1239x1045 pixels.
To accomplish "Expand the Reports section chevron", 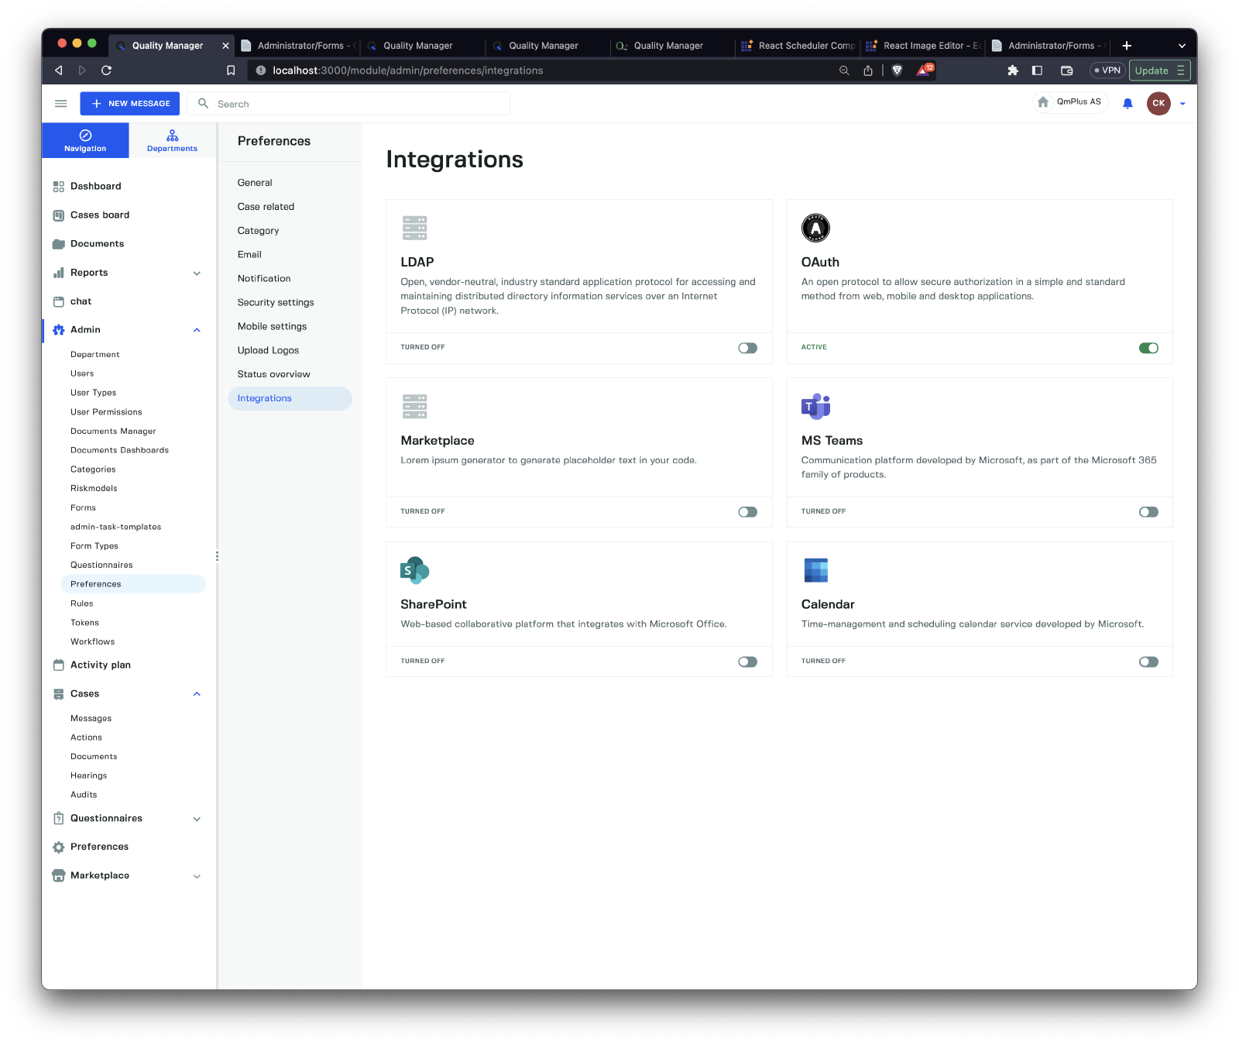I will pos(197,273).
